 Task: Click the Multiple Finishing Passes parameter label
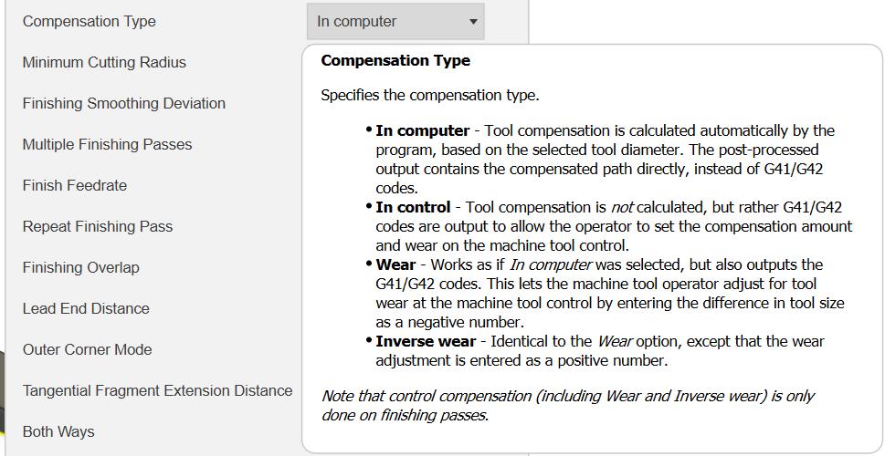click(x=107, y=144)
